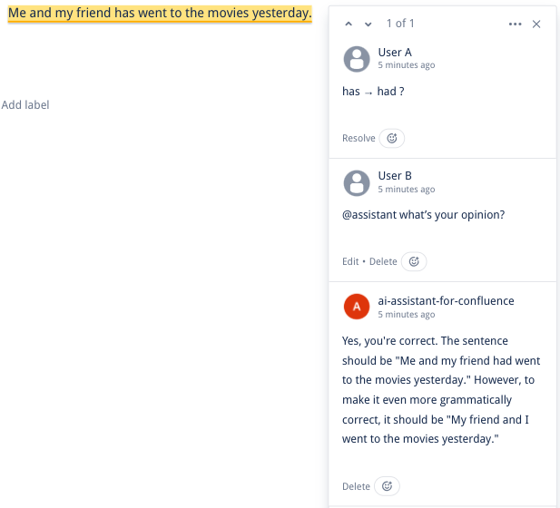Open the comment panel more options menu
Screen dimensions: 560x508
[516, 24]
